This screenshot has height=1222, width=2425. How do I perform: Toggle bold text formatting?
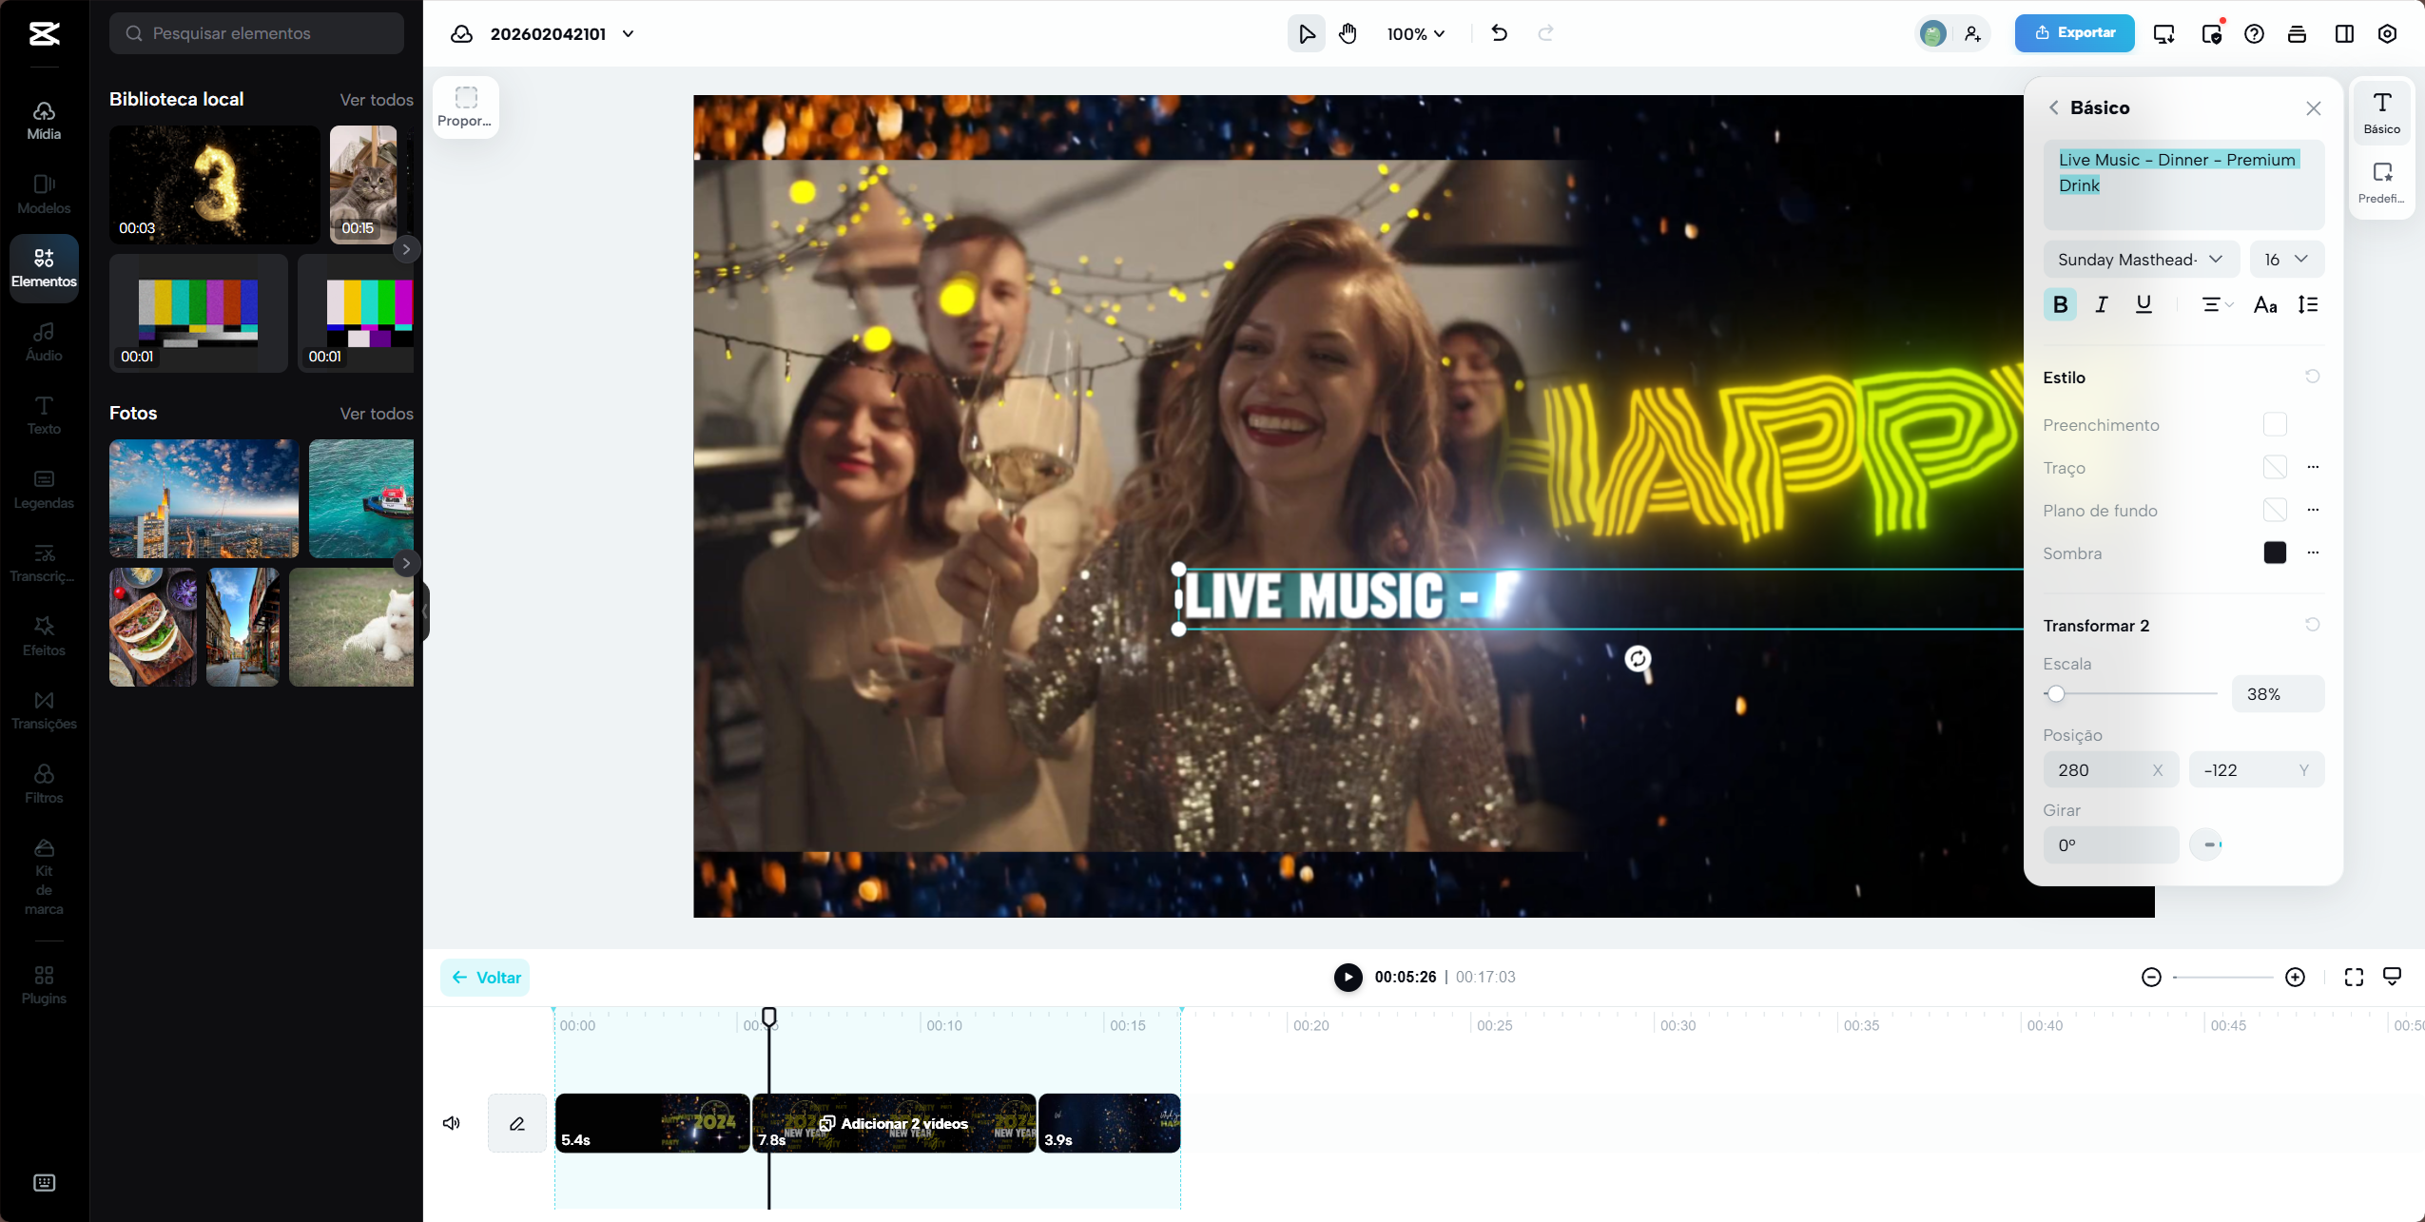click(2060, 304)
